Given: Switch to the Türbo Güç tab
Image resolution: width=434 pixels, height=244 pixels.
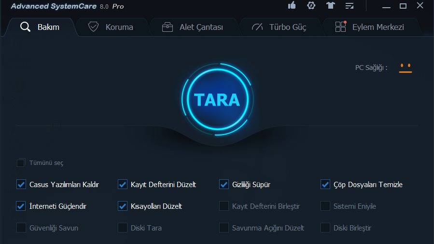Looking at the screenshot, I should click(279, 27).
